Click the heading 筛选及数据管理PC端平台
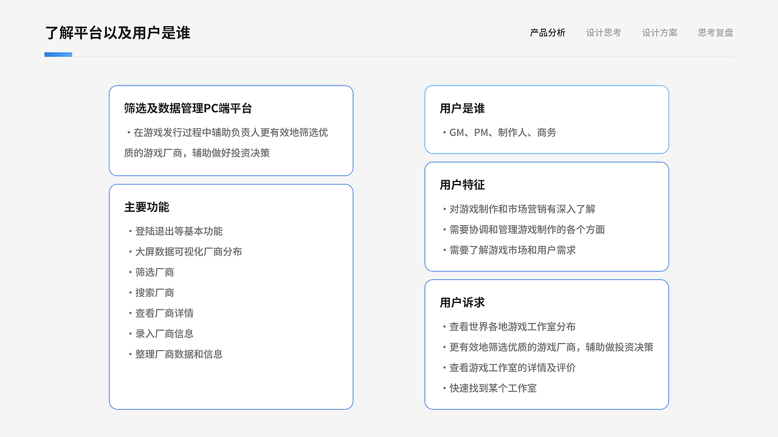The height and width of the screenshot is (437, 778). point(188,109)
